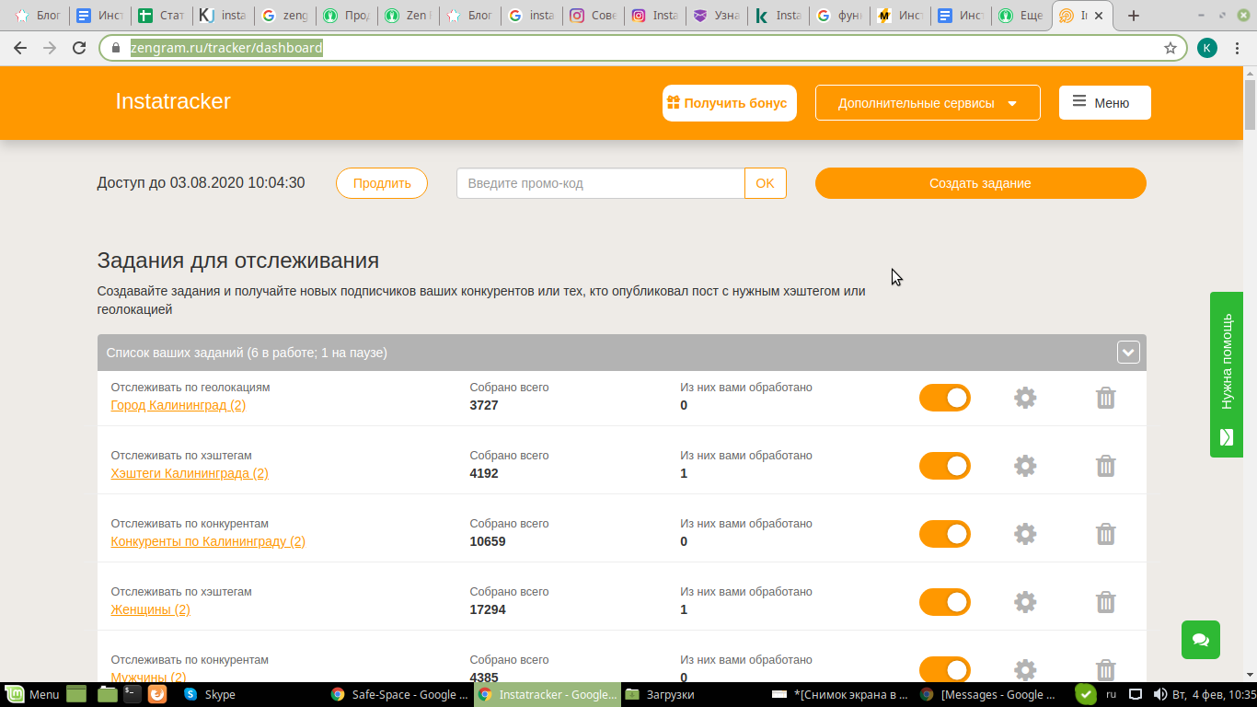Switch to the Узна browser tab
Screen dimensions: 1257x707
pos(715,16)
